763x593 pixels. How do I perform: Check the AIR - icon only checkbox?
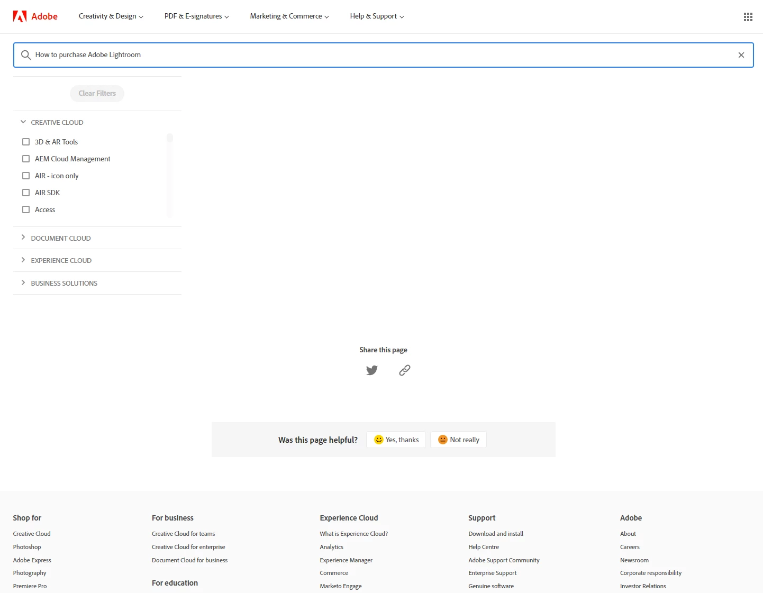26,176
